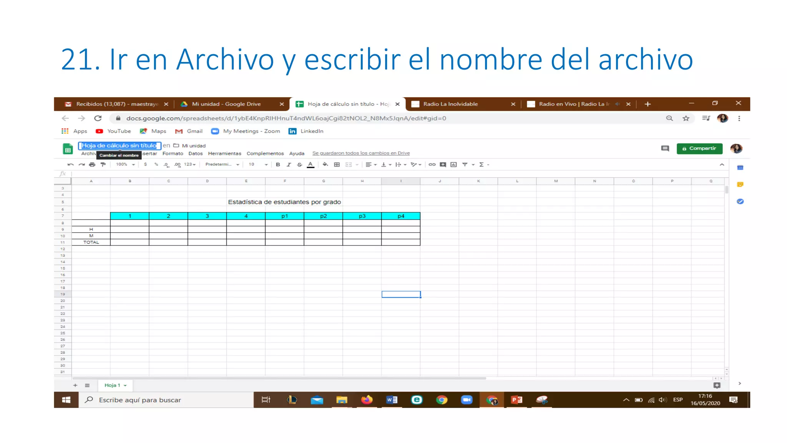Click the green Compartir button

(x=699, y=148)
